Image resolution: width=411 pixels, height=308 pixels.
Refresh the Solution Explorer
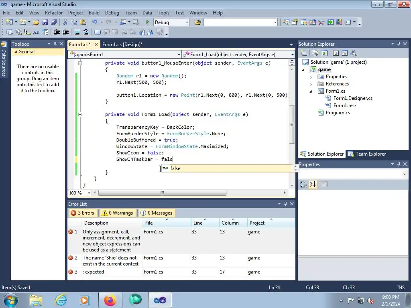point(324,53)
